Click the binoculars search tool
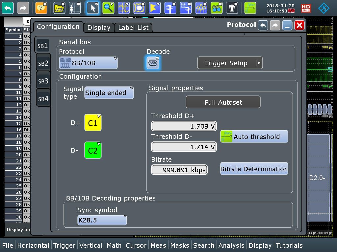The image size is (337, 252). 217,8
